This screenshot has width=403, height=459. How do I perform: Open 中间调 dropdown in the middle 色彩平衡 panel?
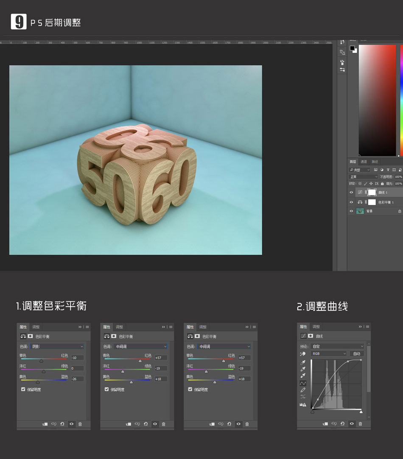pos(140,346)
